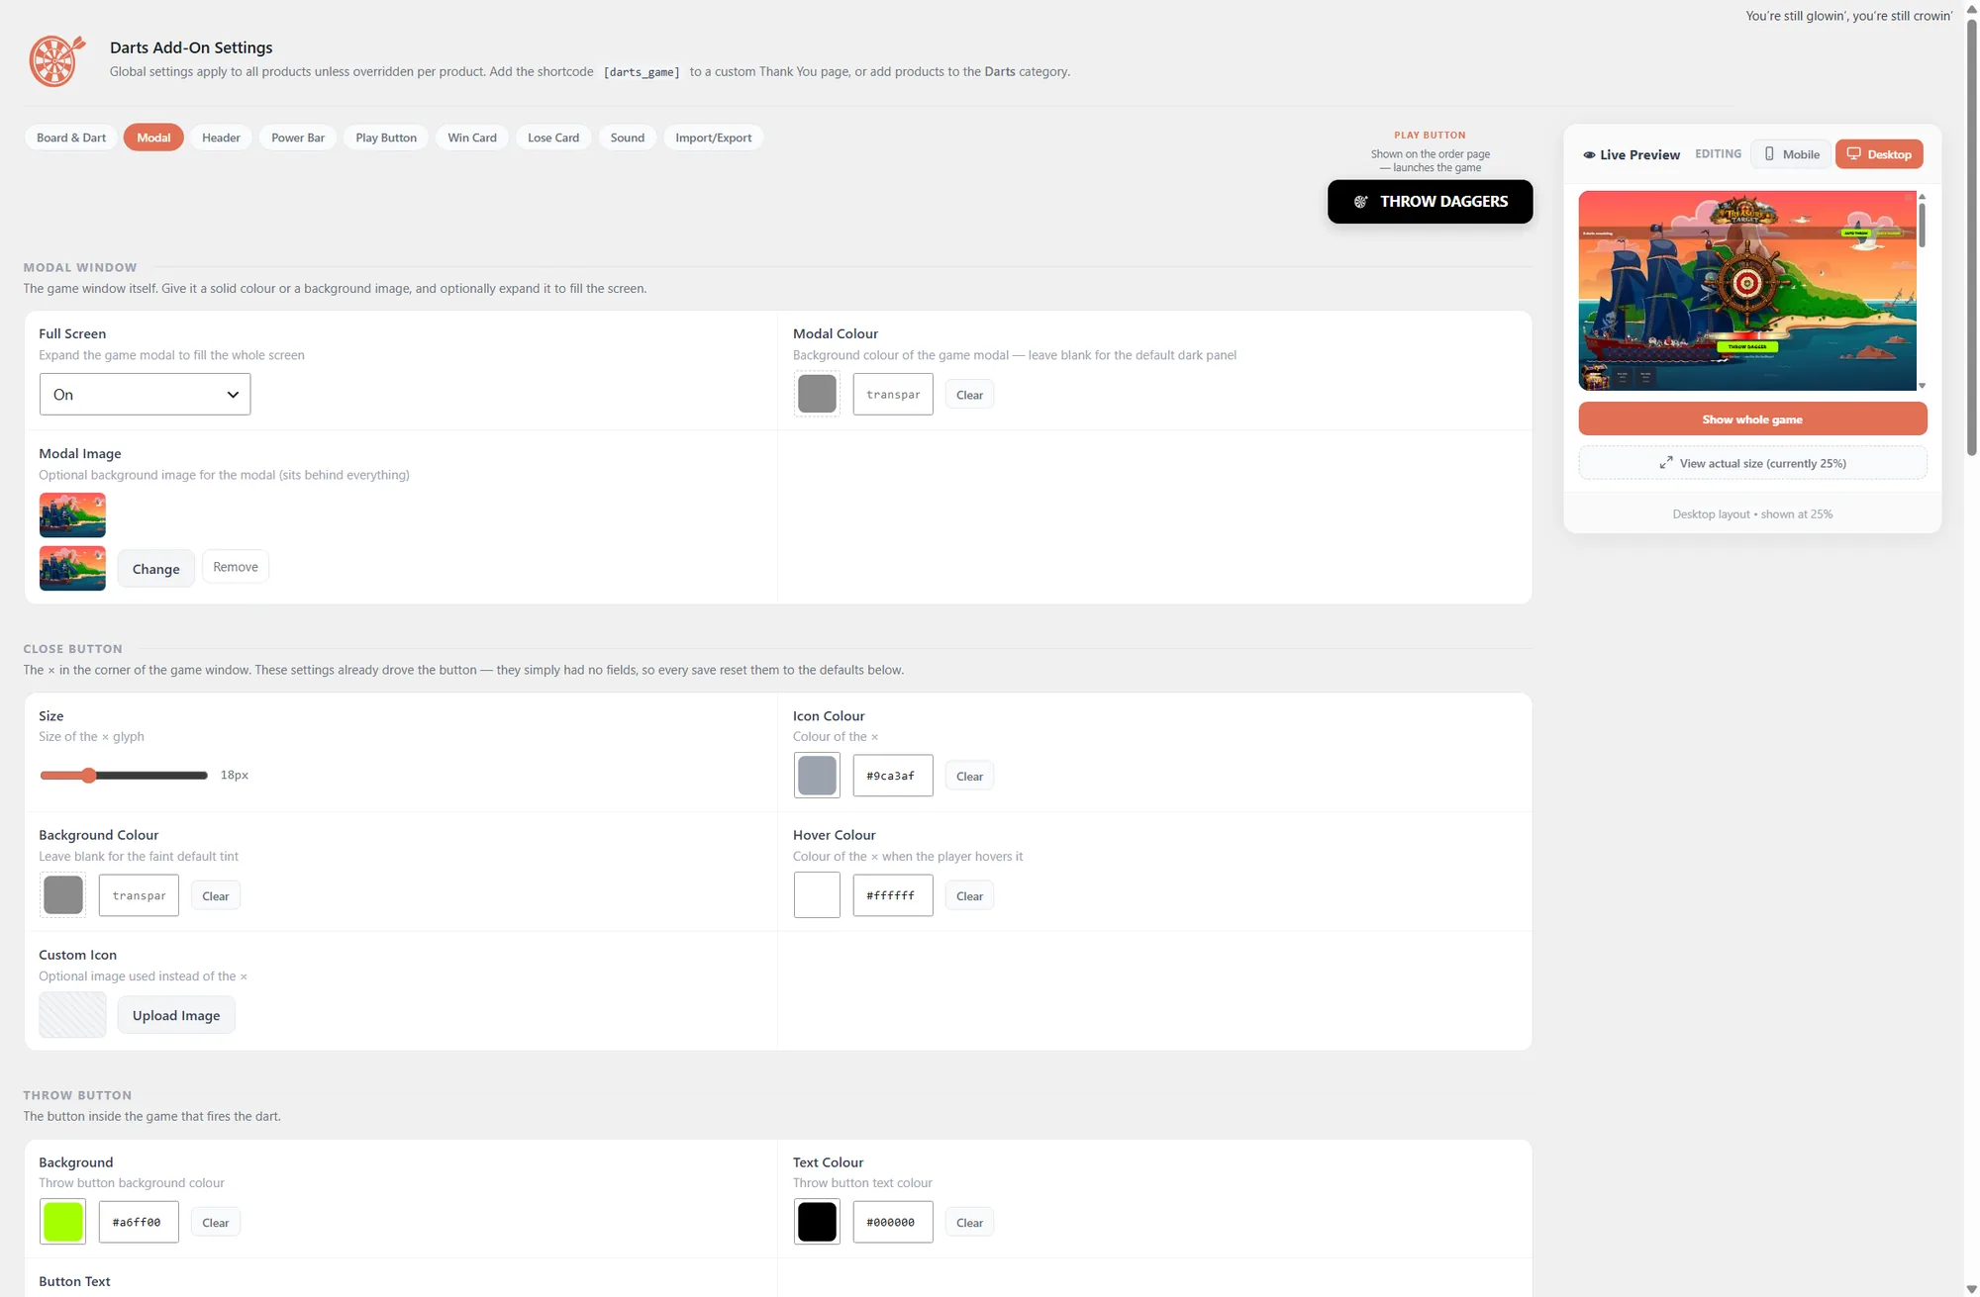The image size is (1980, 1297).
Task: Click the CLOSE BUTTON section heading
Action: [73, 649]
